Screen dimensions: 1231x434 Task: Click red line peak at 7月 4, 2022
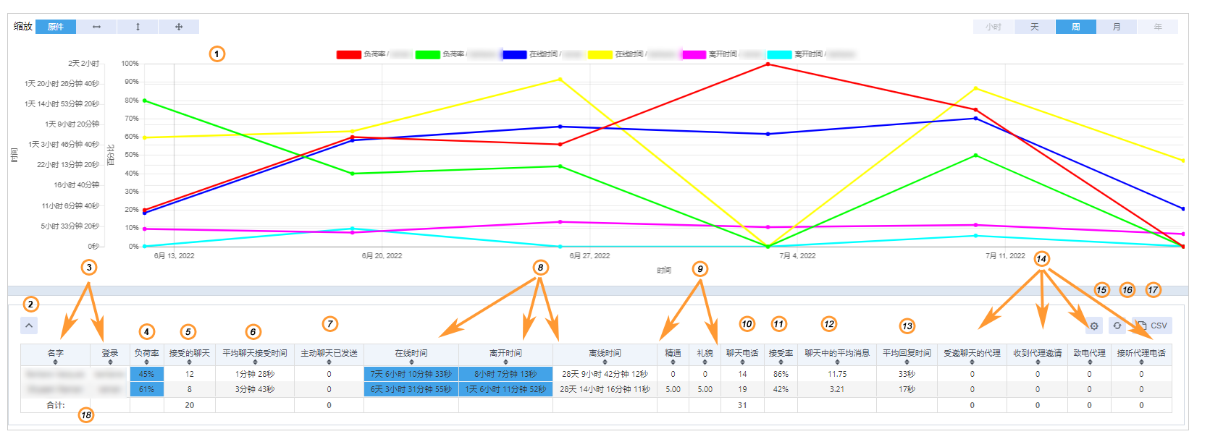pyautogui.click(x=768, y=64)
